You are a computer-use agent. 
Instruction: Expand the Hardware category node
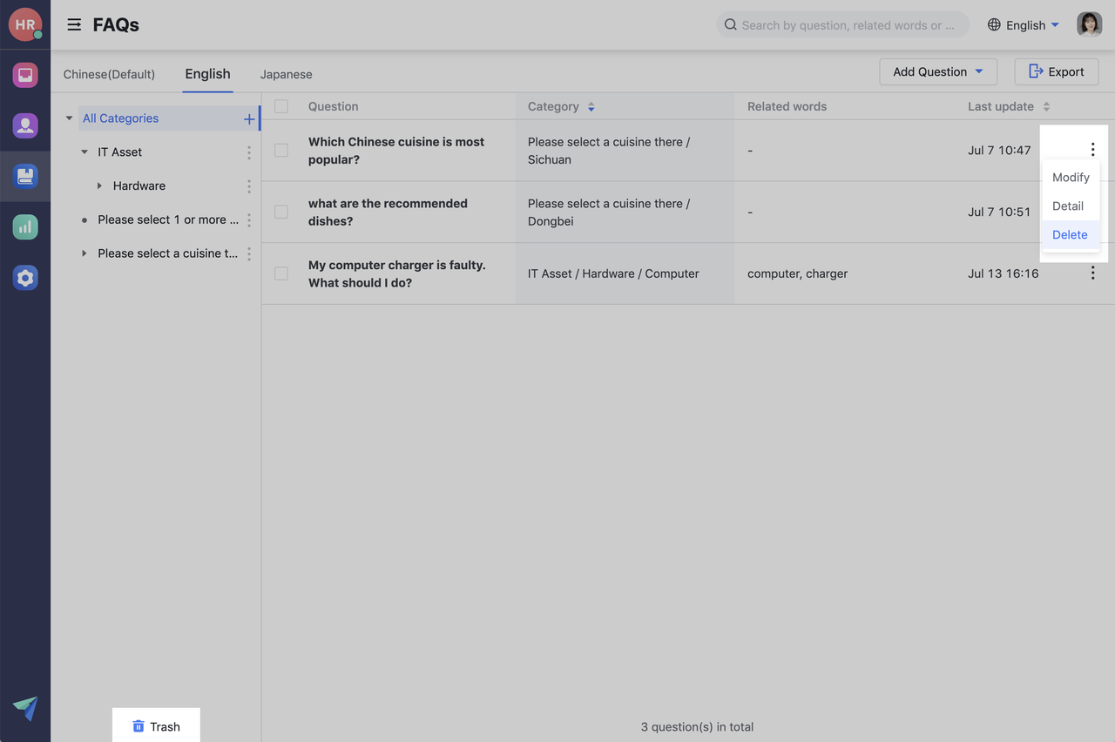click(x=99, y=186)
